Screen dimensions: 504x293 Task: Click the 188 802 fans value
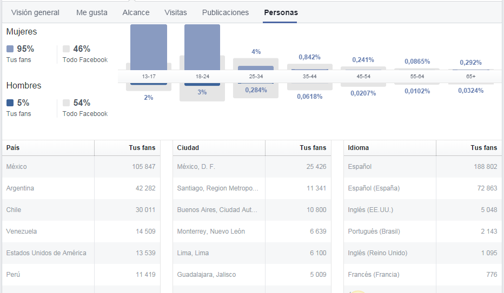pos(486,167)
